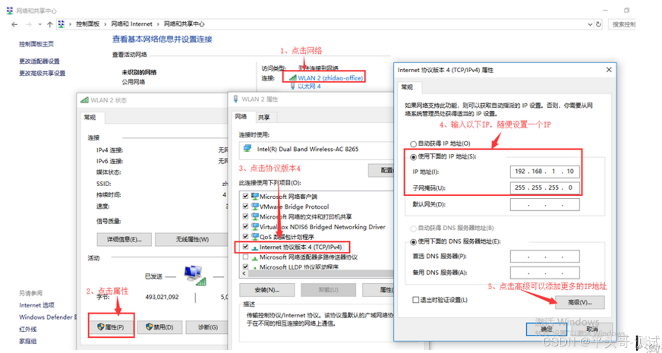The width and height of the screenshot is (662, 353).
Task: Select 常规 tab in the TCP/IPv4 属性 dialog
Action: pos(407,87)
